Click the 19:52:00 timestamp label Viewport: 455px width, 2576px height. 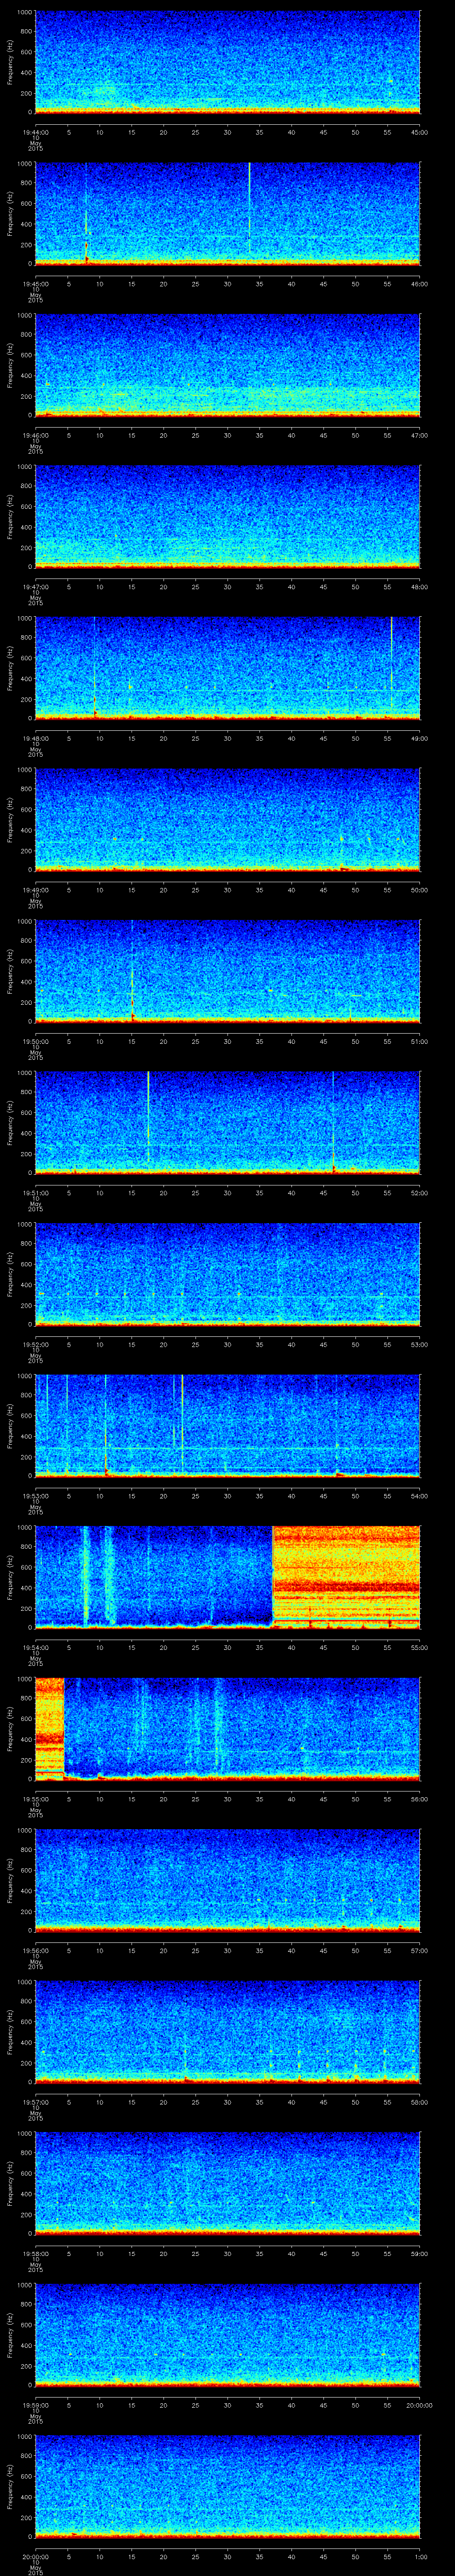pyautogui.click(x=35, y=1345)
